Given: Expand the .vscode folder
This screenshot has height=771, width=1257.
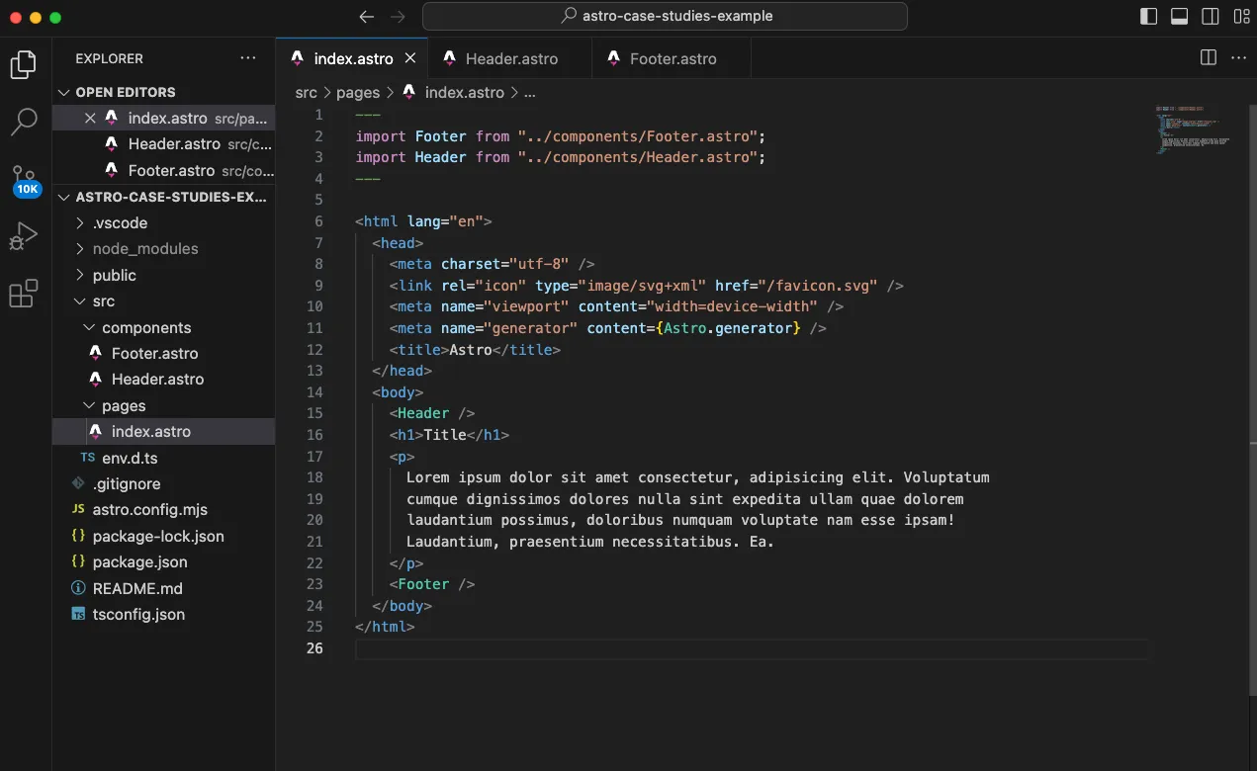Looking at the screenshot, I should point(163,222).
